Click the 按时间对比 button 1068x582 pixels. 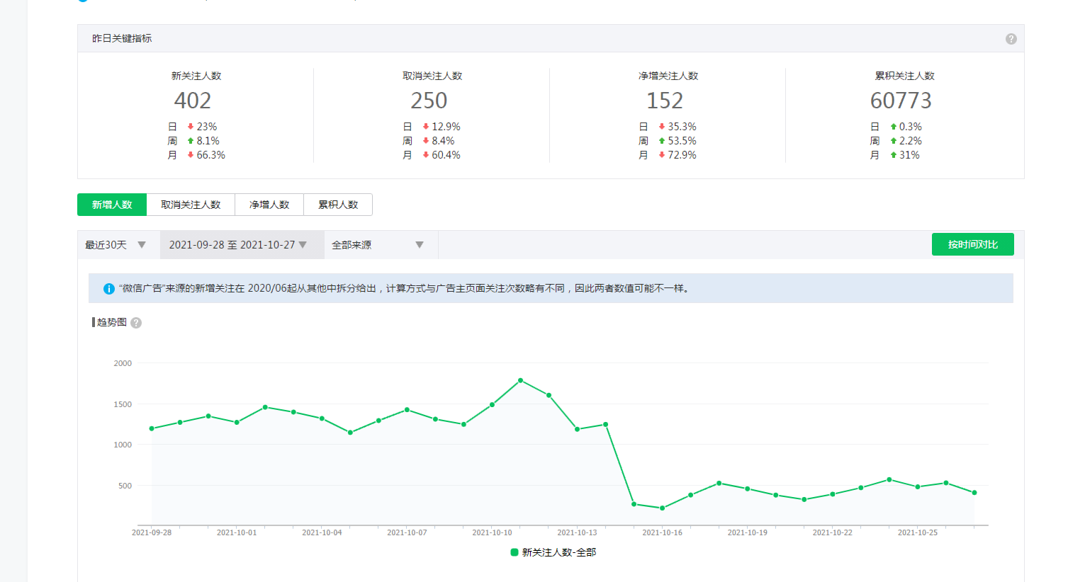[x=972, y=244]
